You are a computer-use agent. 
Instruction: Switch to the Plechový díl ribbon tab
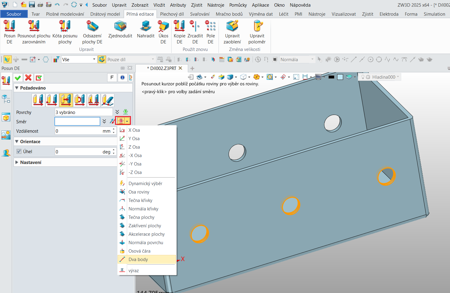tap(172, 14)
